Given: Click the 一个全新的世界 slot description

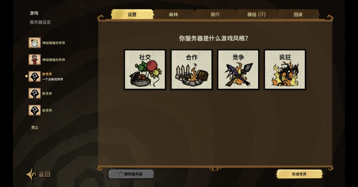Looking at the screenshot, I should [x=53, y=79].
